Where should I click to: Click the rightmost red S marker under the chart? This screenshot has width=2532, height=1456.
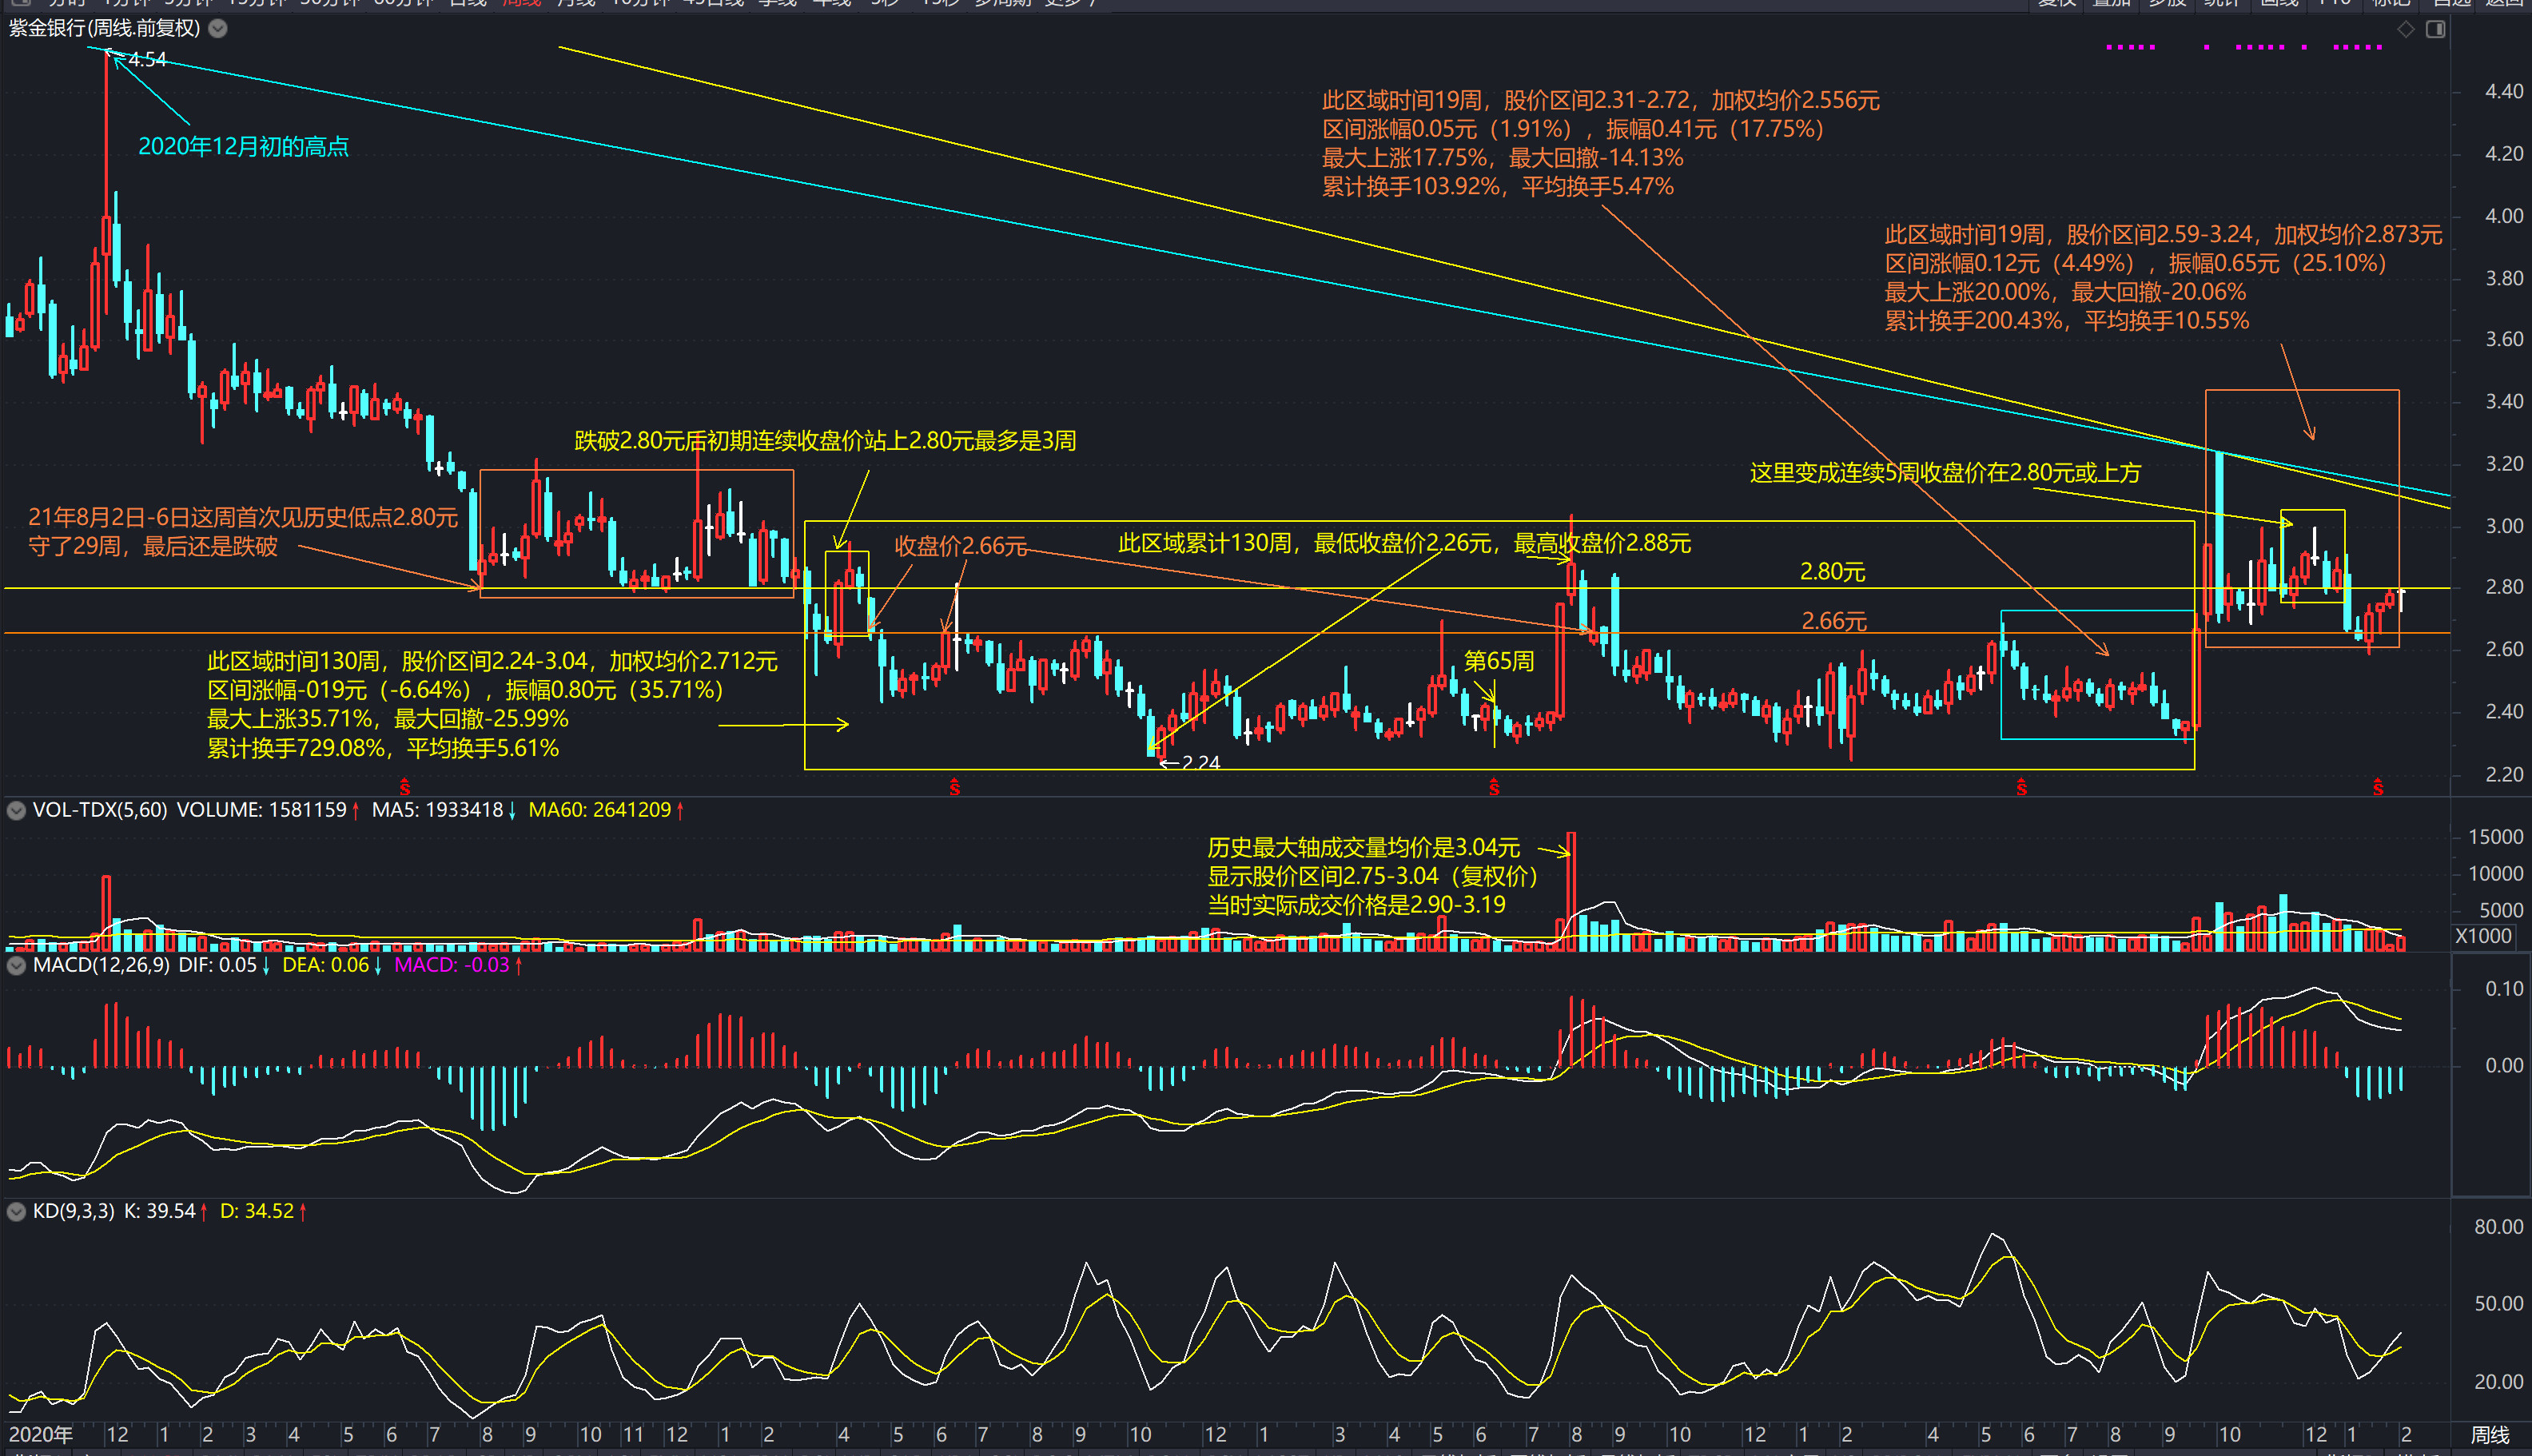2378,787
